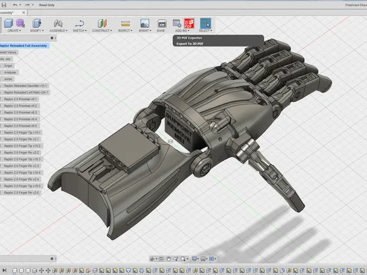Click the Inspect measure ruler icon

click(125, 24)
